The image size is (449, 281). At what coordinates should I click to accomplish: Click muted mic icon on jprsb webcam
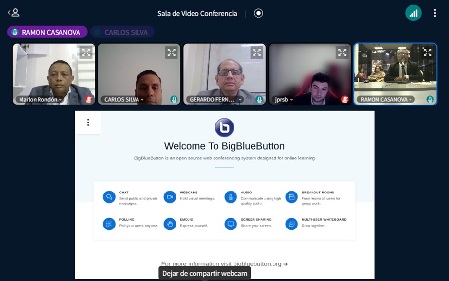(345, 99)
